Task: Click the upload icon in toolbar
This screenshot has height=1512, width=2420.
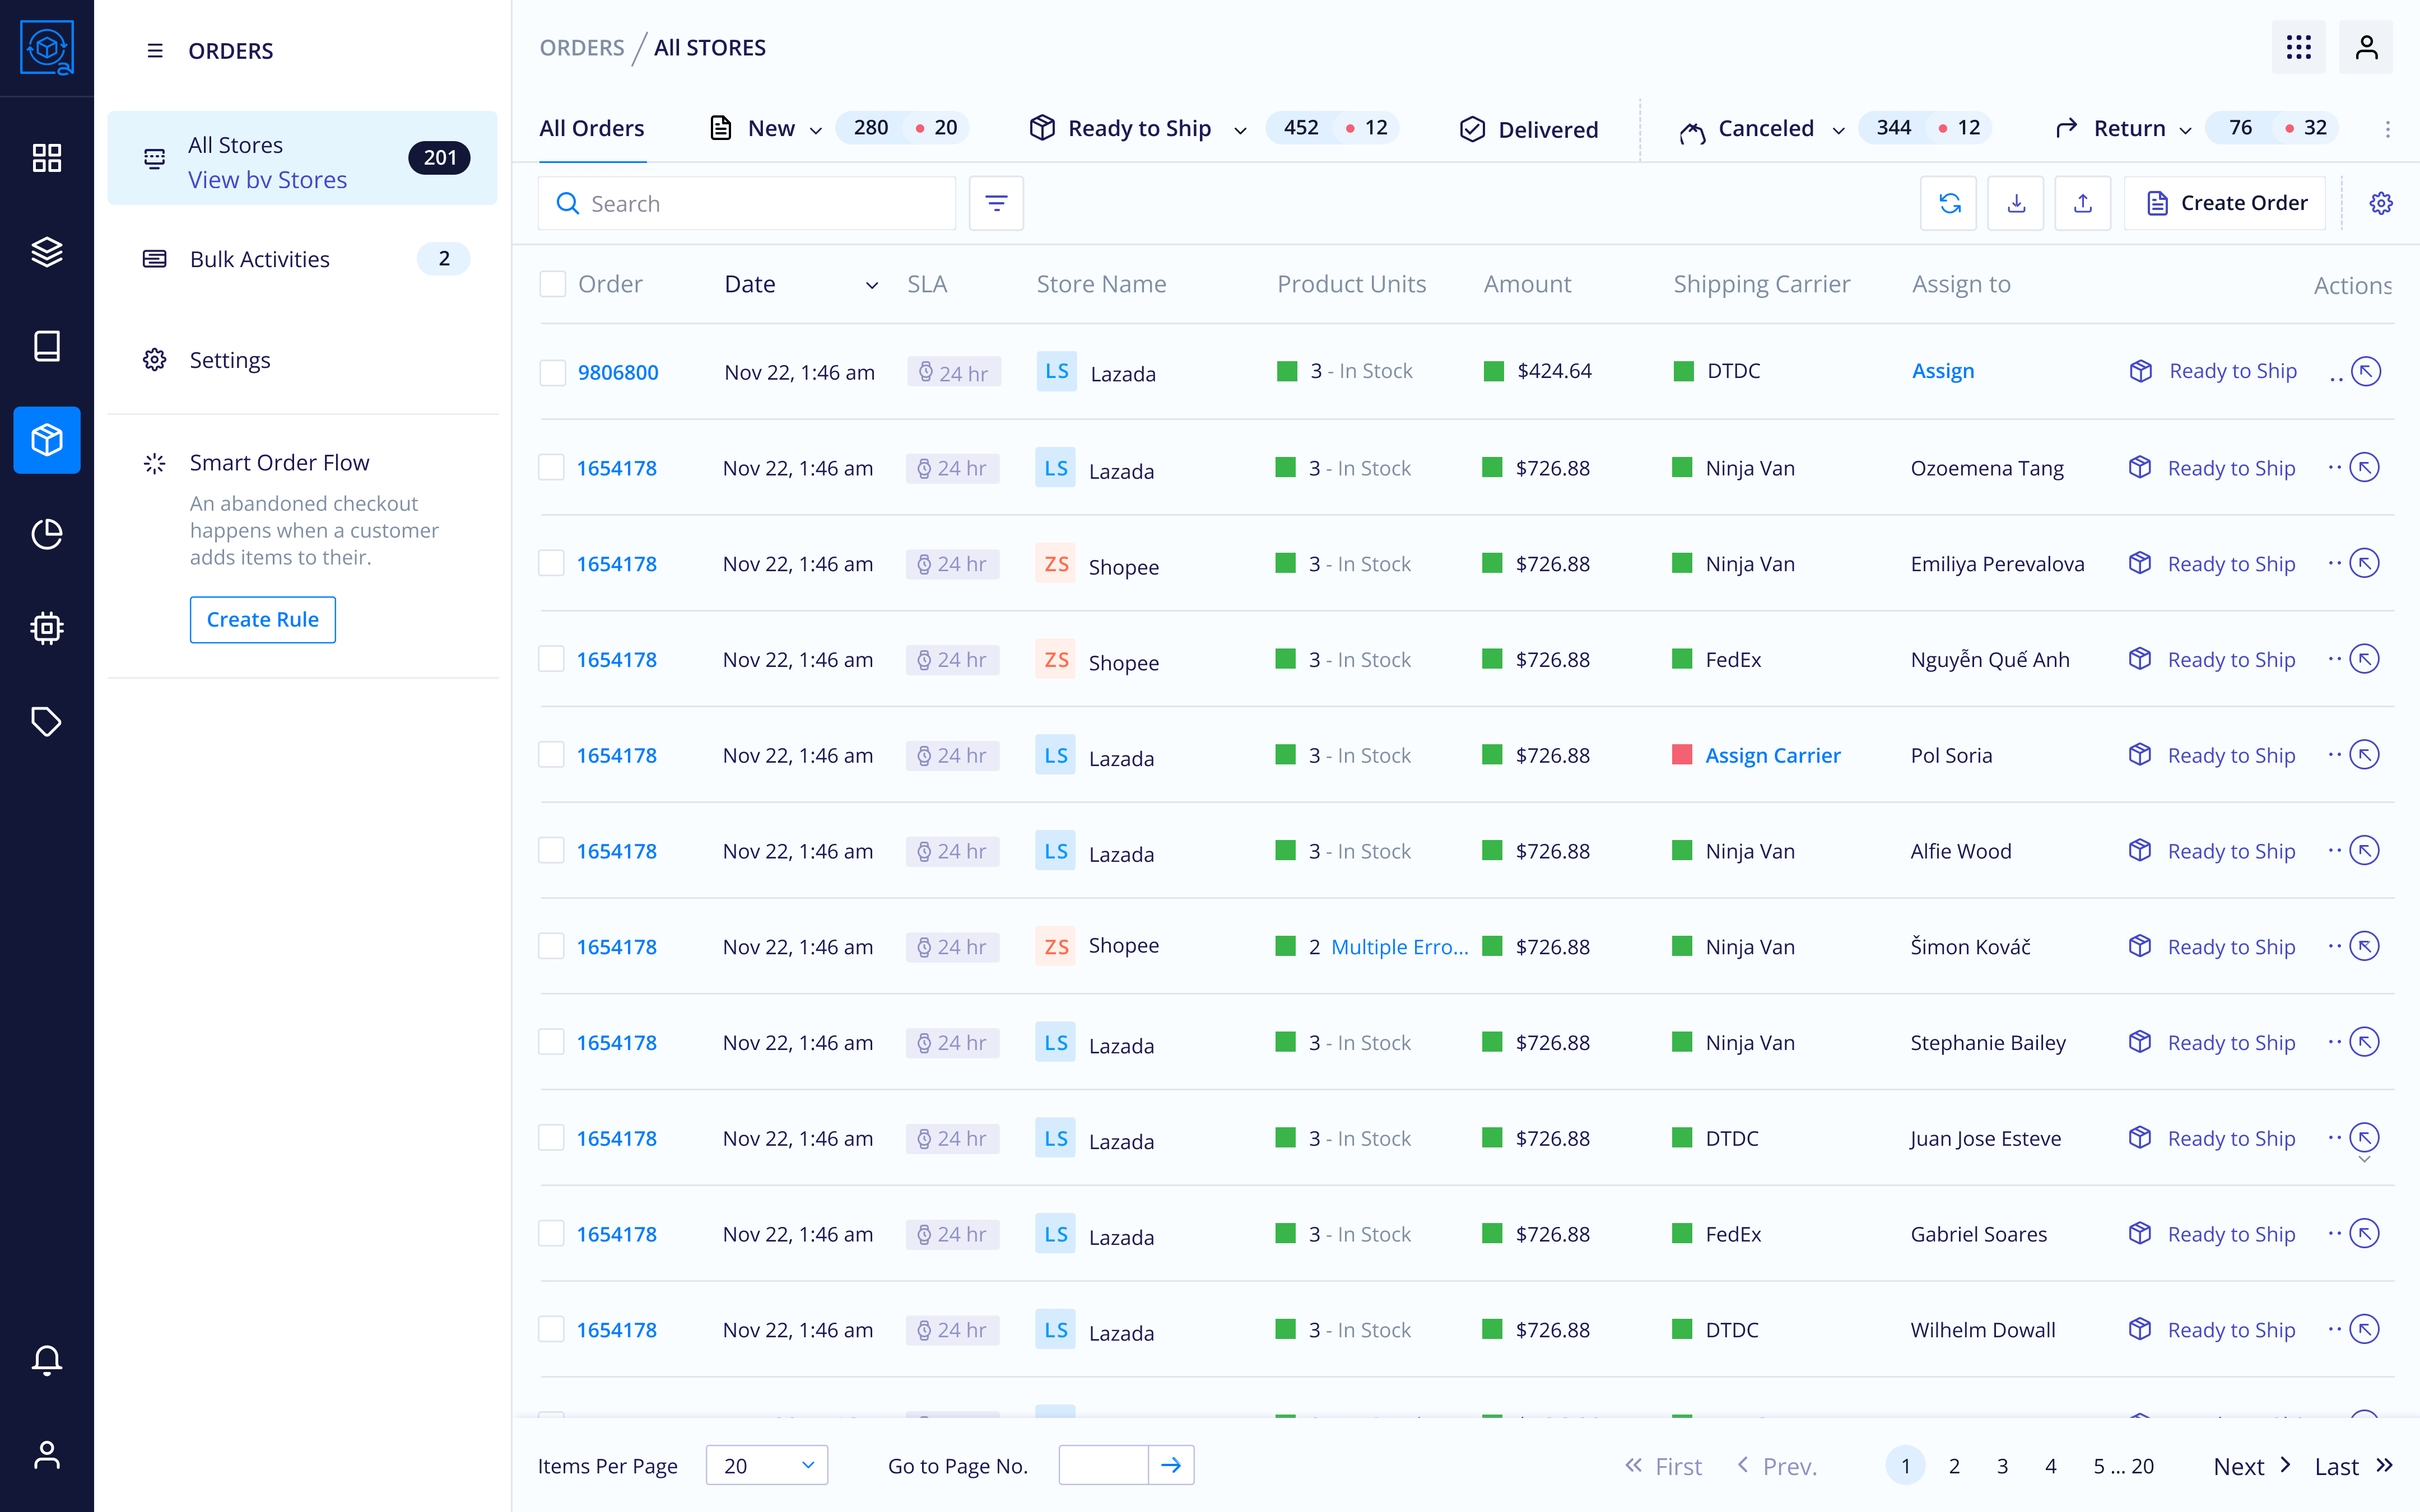Action: pyautogui.click(x=2082, y=203)
